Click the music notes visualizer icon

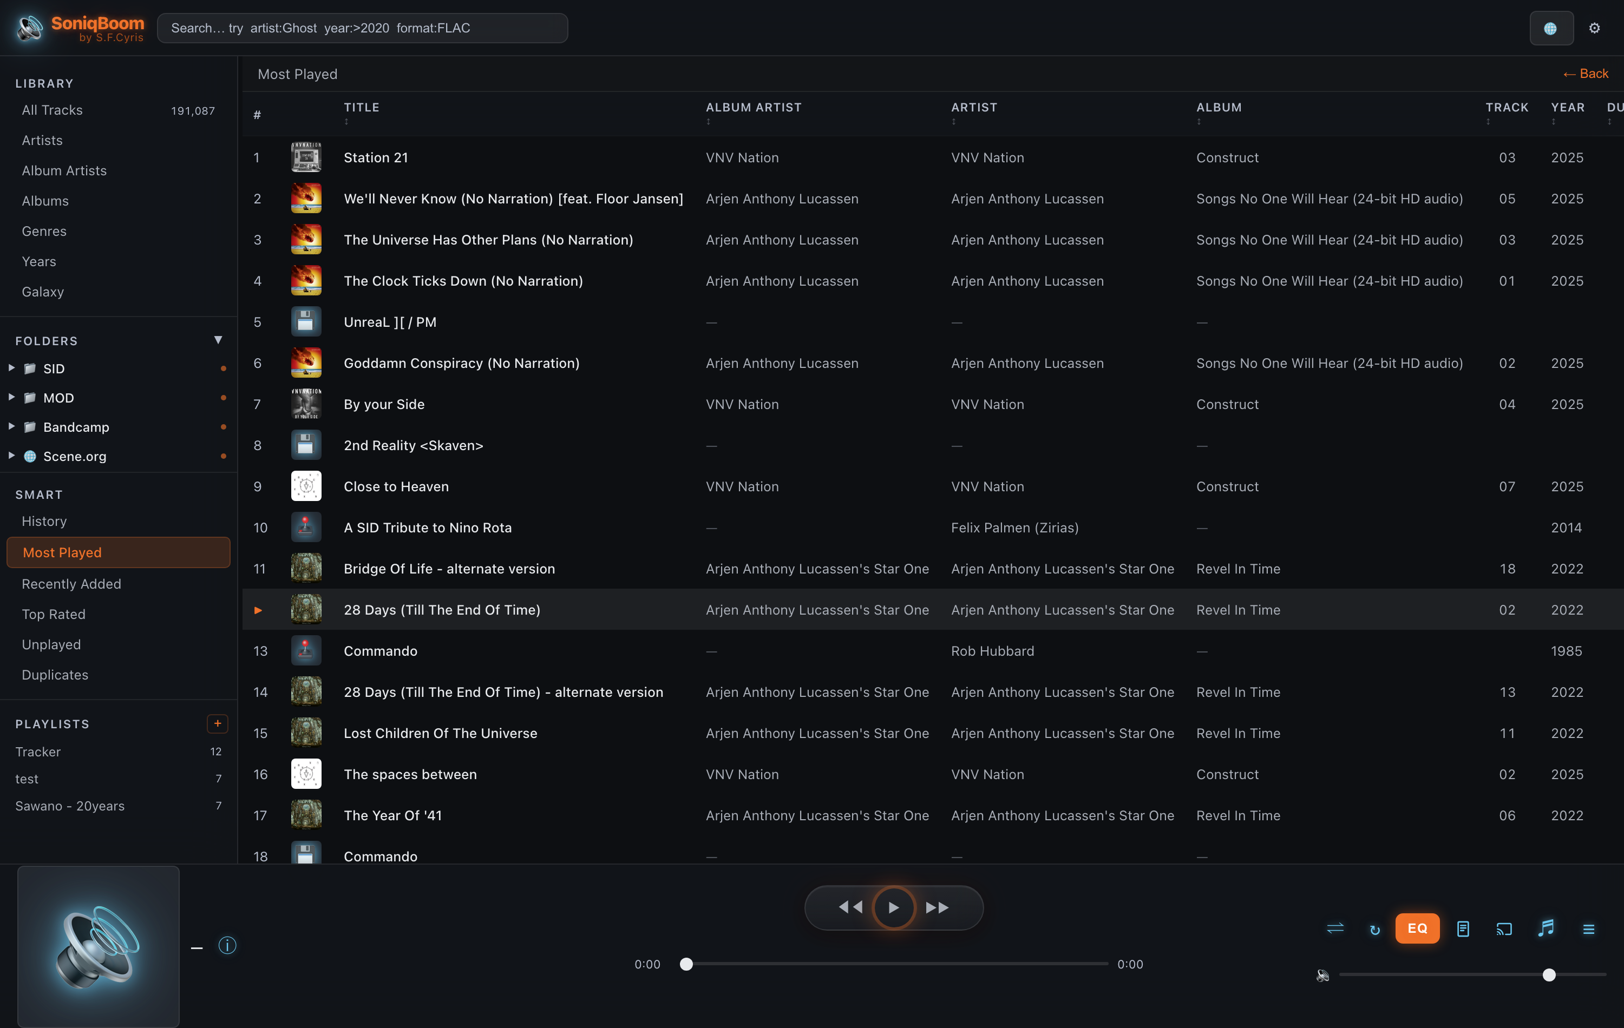point(1547,928)
